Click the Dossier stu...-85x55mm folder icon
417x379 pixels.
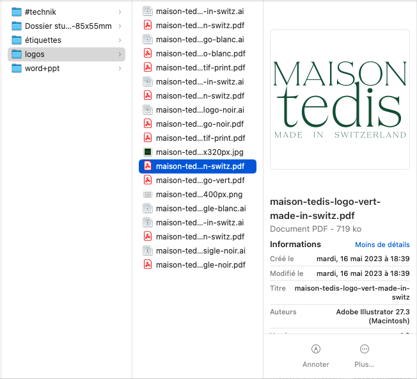(17, 26)
